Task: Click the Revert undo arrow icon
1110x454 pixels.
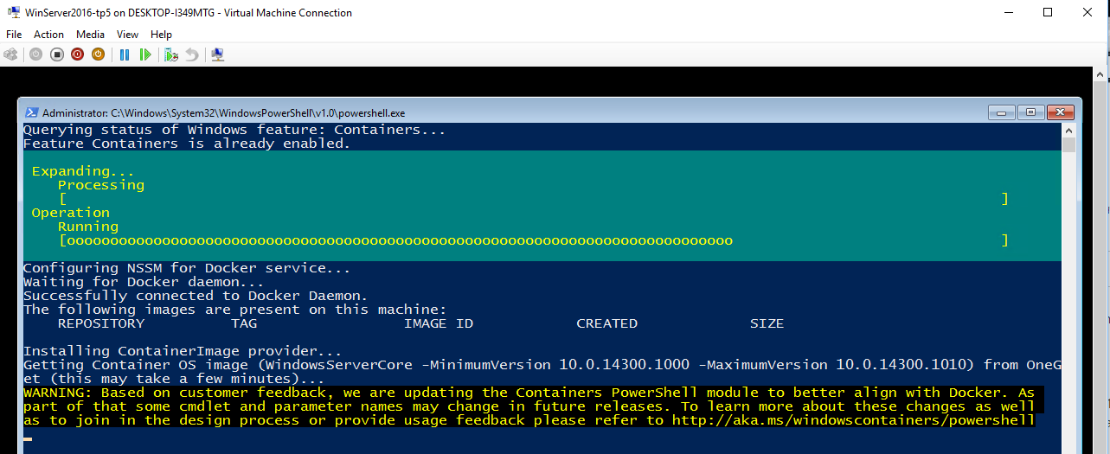Action: click(x=192, y=54)
